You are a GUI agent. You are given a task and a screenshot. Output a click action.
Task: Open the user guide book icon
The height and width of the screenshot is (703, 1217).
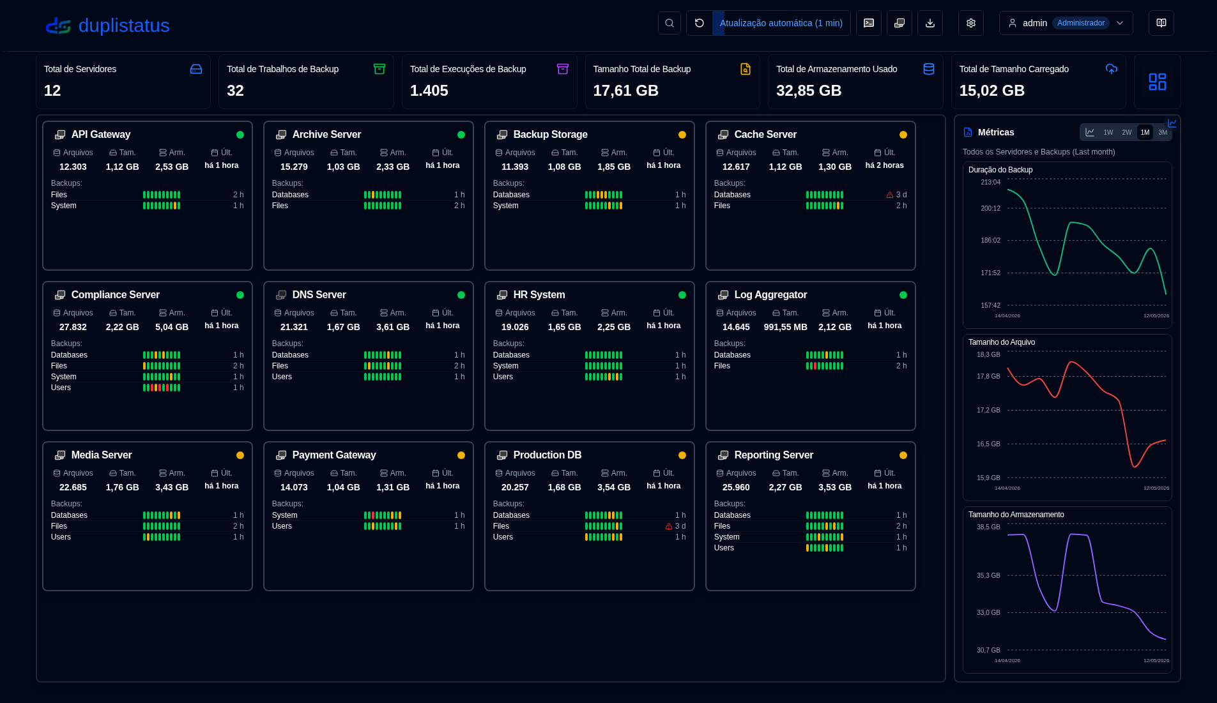coord(1161,23)
